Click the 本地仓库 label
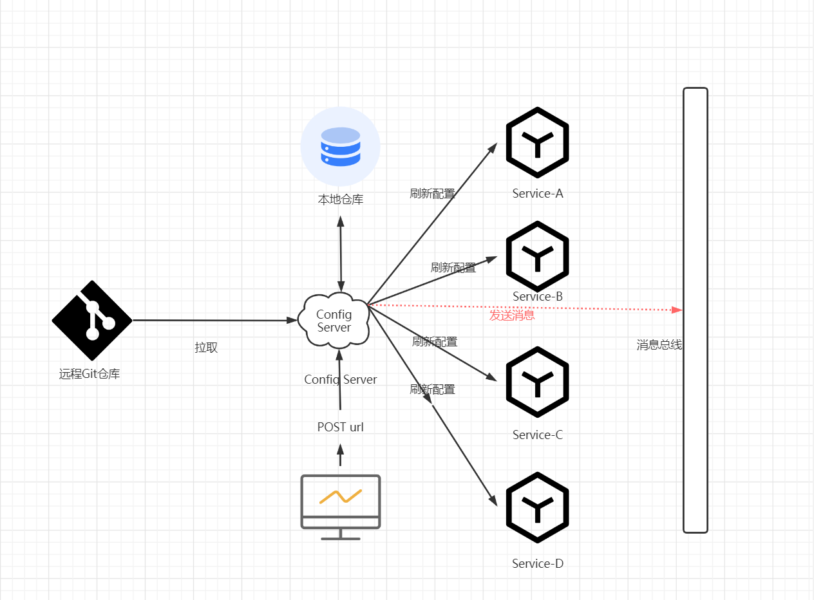The height and width of the screenshot is (600, 814). coord(341,200)
